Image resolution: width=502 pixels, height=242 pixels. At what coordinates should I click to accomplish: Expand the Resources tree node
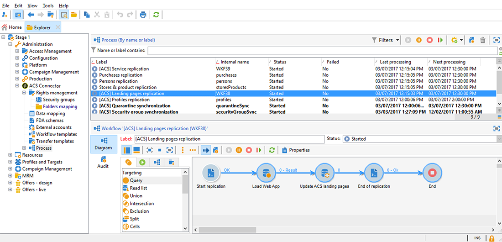(10, 155)
